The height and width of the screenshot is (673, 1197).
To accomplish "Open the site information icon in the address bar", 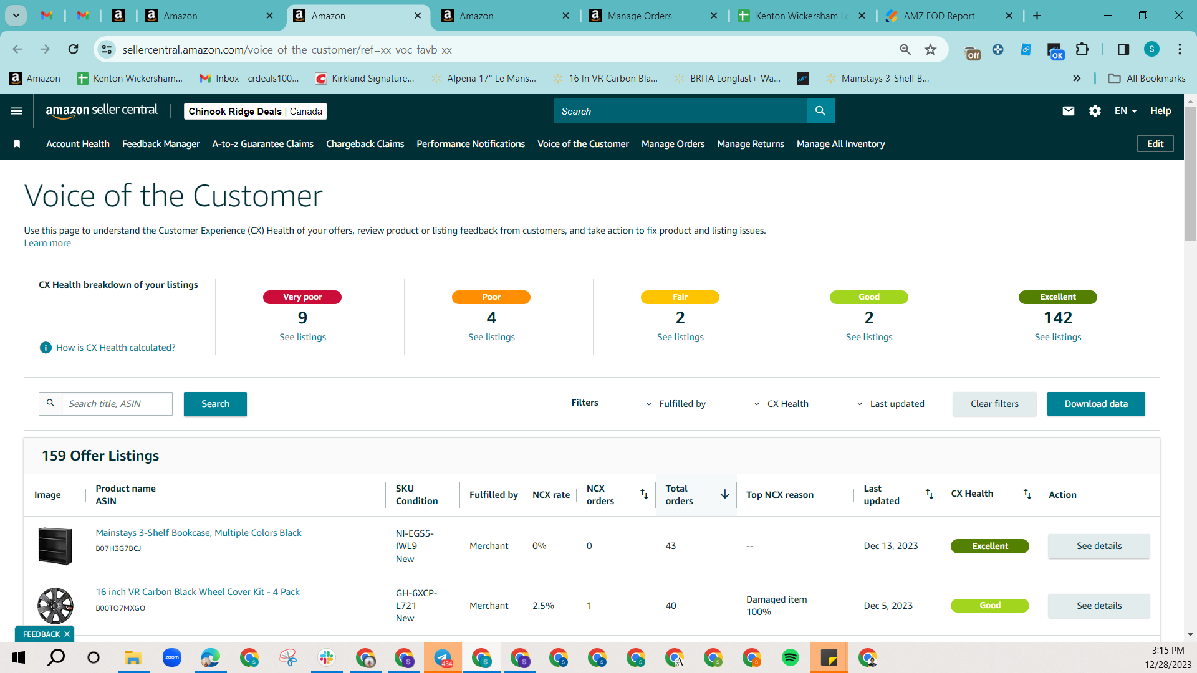I will pyautogui.click(x=107, y=49).
